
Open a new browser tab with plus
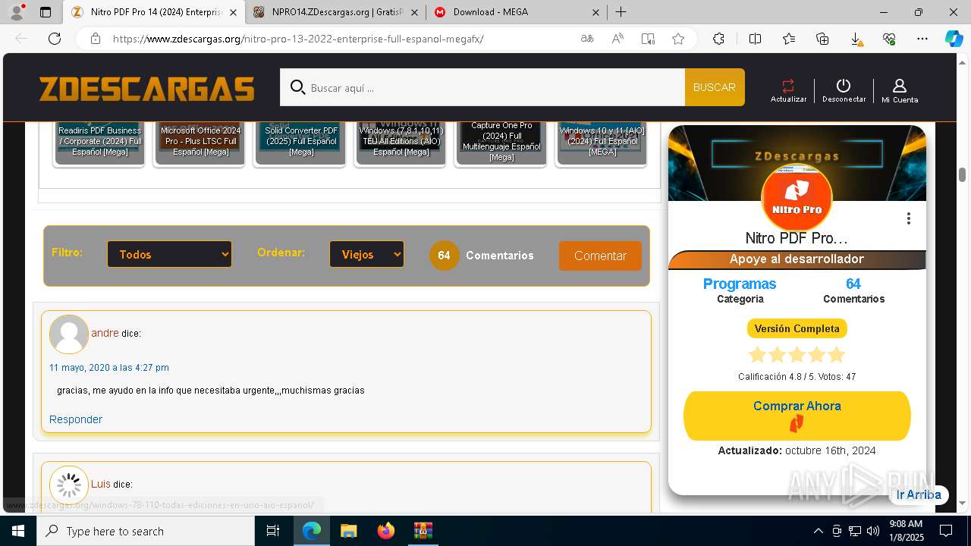point(621,12)
